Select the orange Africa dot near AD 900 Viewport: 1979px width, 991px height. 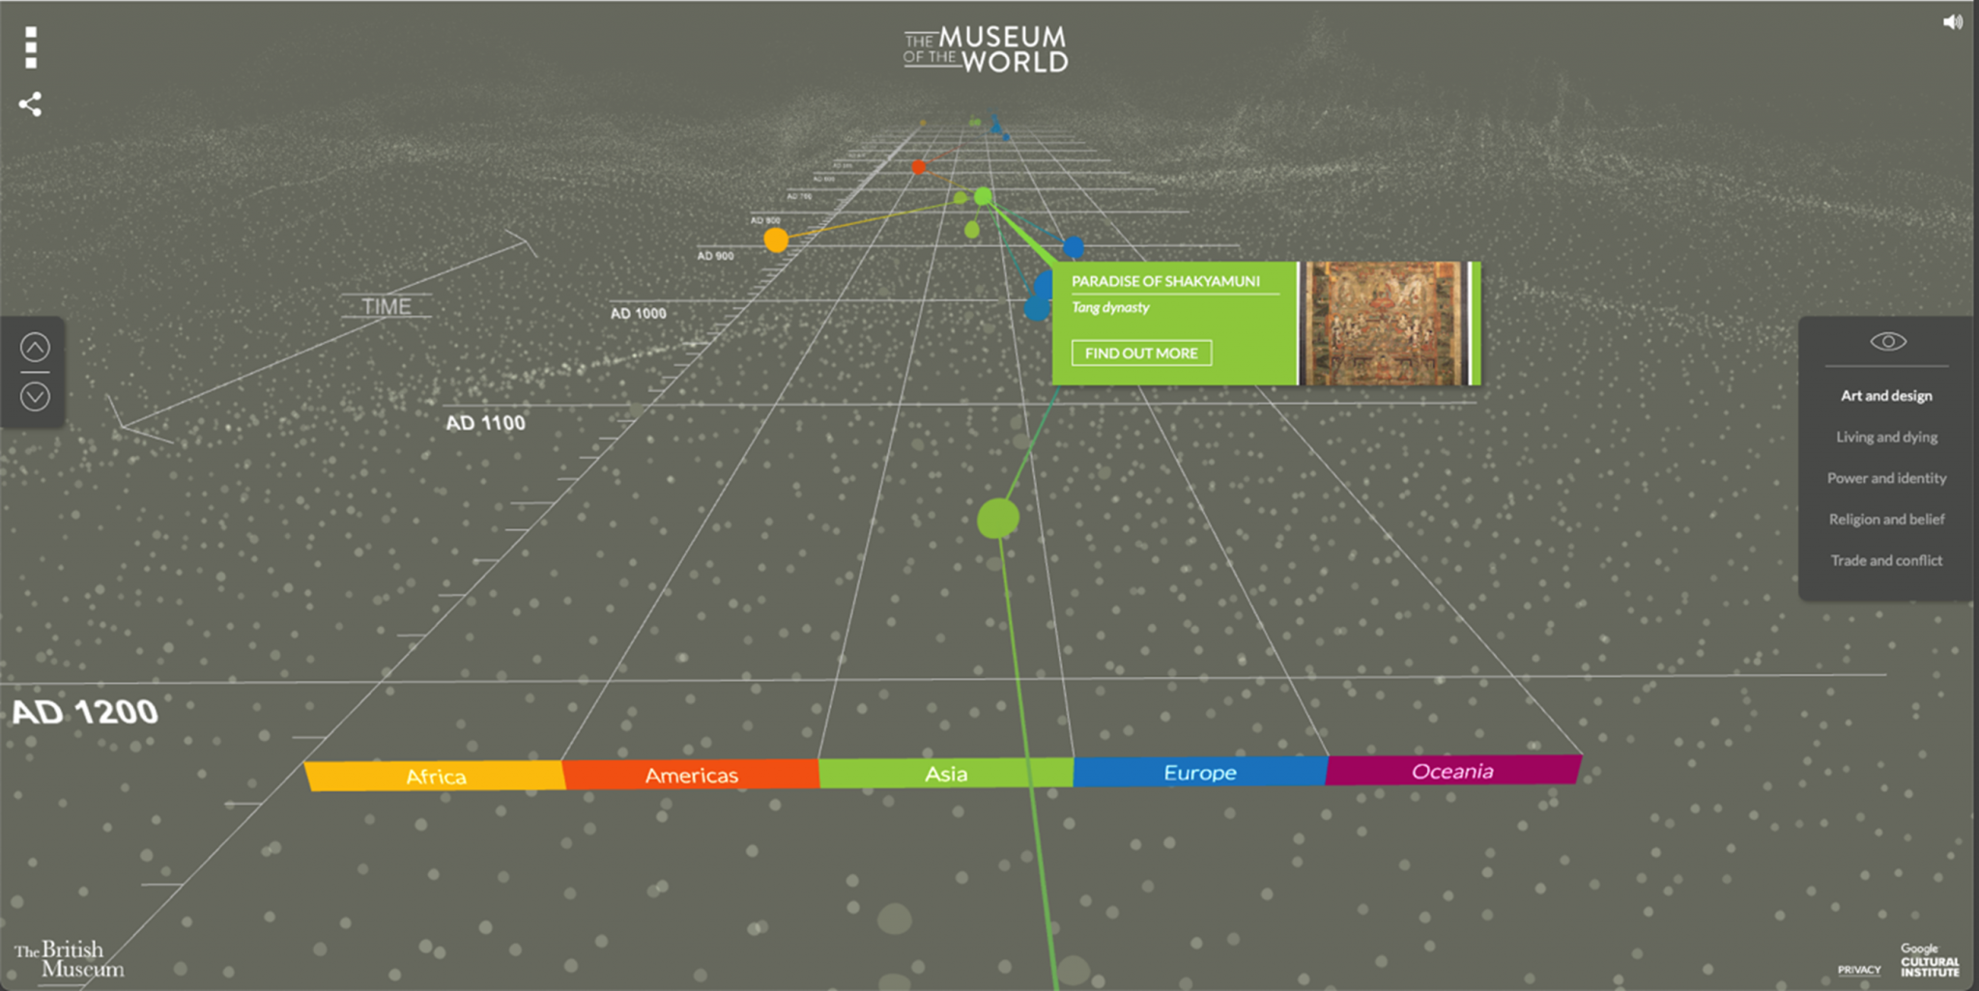[776, 239]
